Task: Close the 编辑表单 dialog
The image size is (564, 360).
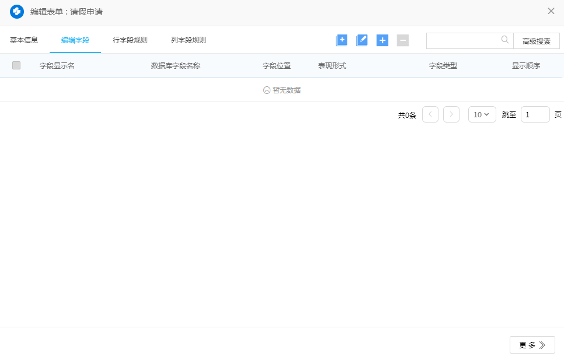Action: (551, 11)
